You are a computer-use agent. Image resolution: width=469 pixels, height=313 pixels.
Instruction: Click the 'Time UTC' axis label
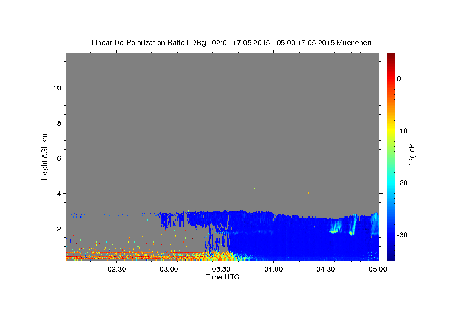(222, 277)
